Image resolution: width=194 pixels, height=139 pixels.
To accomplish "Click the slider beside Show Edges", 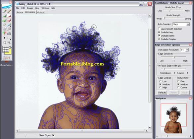I will coord(26,135).
